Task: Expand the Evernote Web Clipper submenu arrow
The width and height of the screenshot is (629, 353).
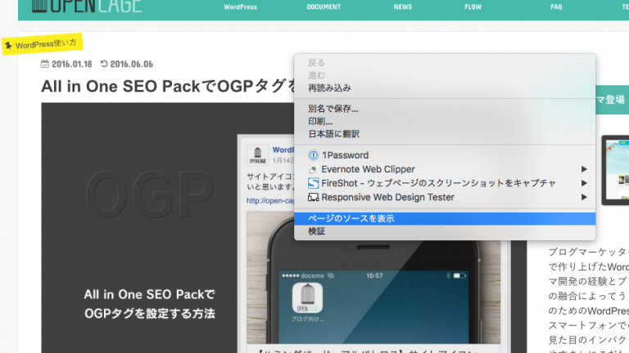Action: pyautogui.click(x=584, y=169)
